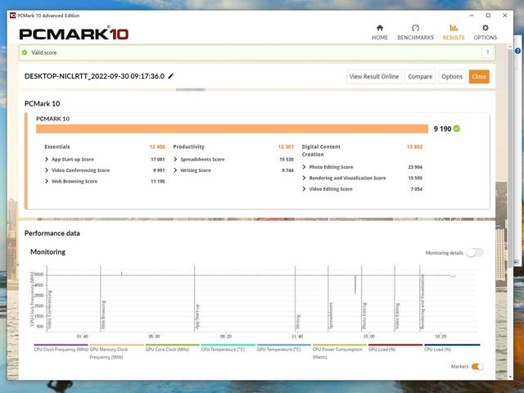Click blue help icon in window behind

(518, 51)
